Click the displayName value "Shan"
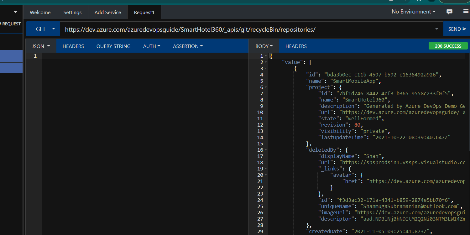 (x=372, y=156)
